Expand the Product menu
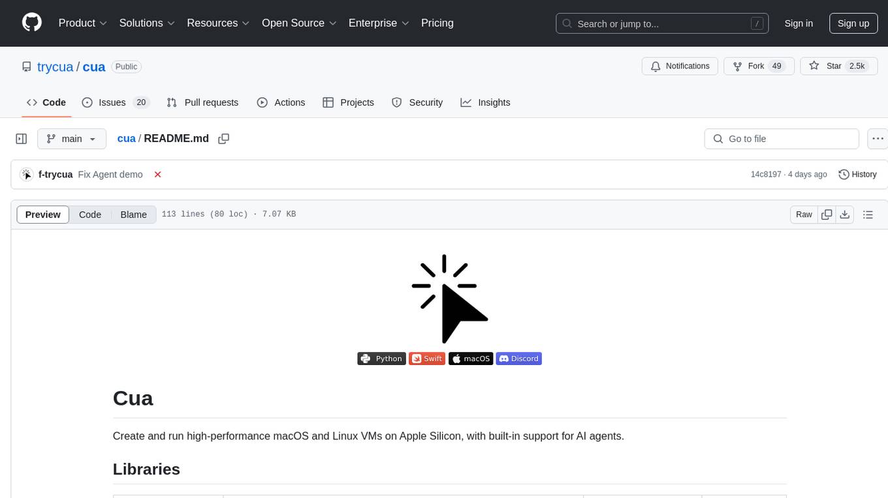 point(83,23)
